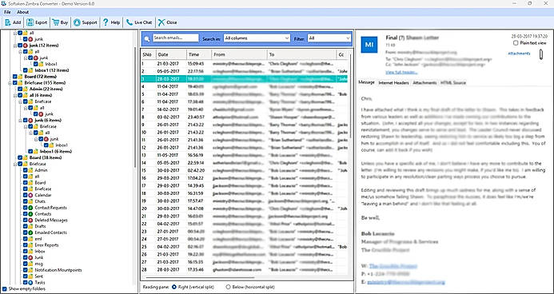
Task: Enable the Plain text view checkbox
Action: [x=516, y=42]
